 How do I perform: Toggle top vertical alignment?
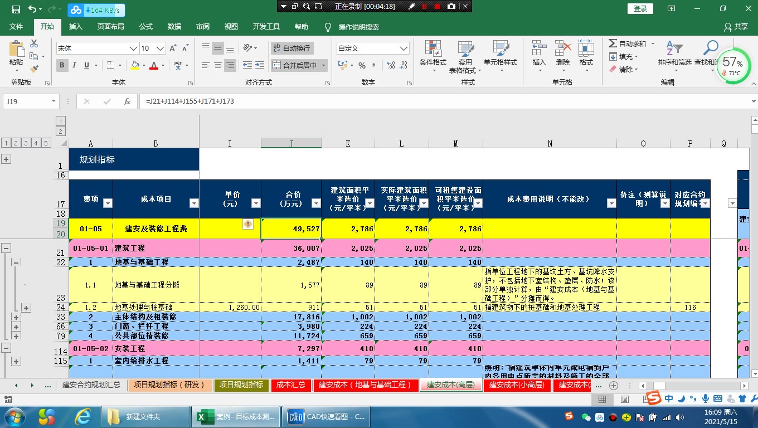(205, 48)
